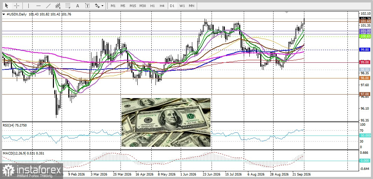Click the 98.55 grey price level label

click(365, 69)
